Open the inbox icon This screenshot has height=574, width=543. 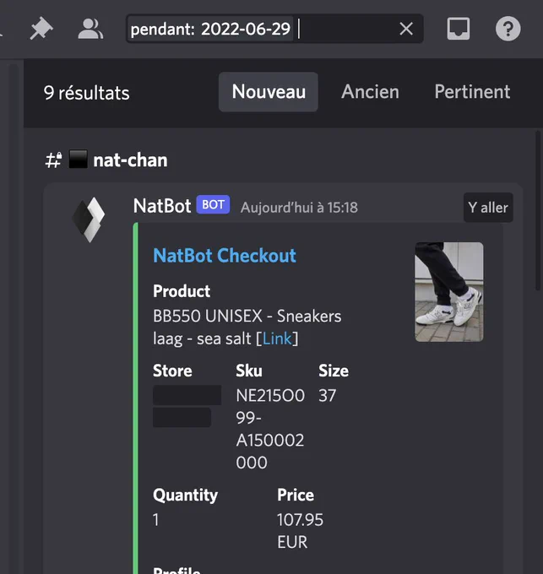pyautogui.click(x=459, y=29)
